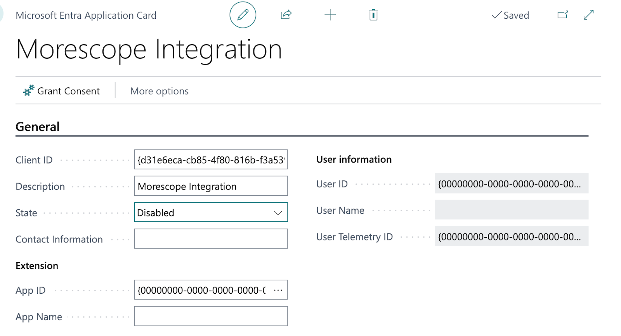
Task: Open More options menu
Action: point(160,91)
